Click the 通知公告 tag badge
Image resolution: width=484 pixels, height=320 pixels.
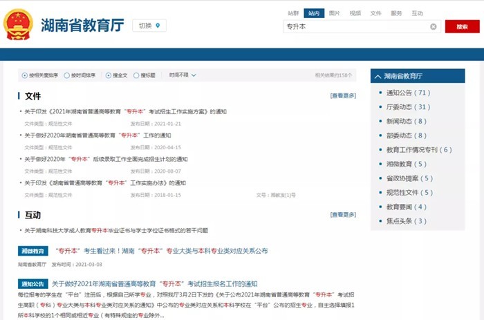[32, 283]
